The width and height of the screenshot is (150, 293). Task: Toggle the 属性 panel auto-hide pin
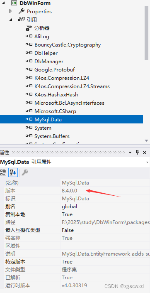click(x=137, y=153)
